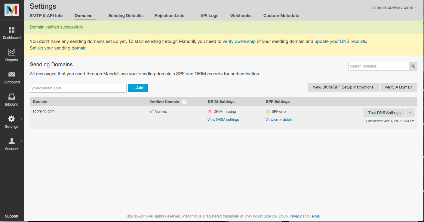Image resolution: width=424 pixels, height=222 pixels.
Task: Click the Verify A Domain button
Action: click(398, 87)
